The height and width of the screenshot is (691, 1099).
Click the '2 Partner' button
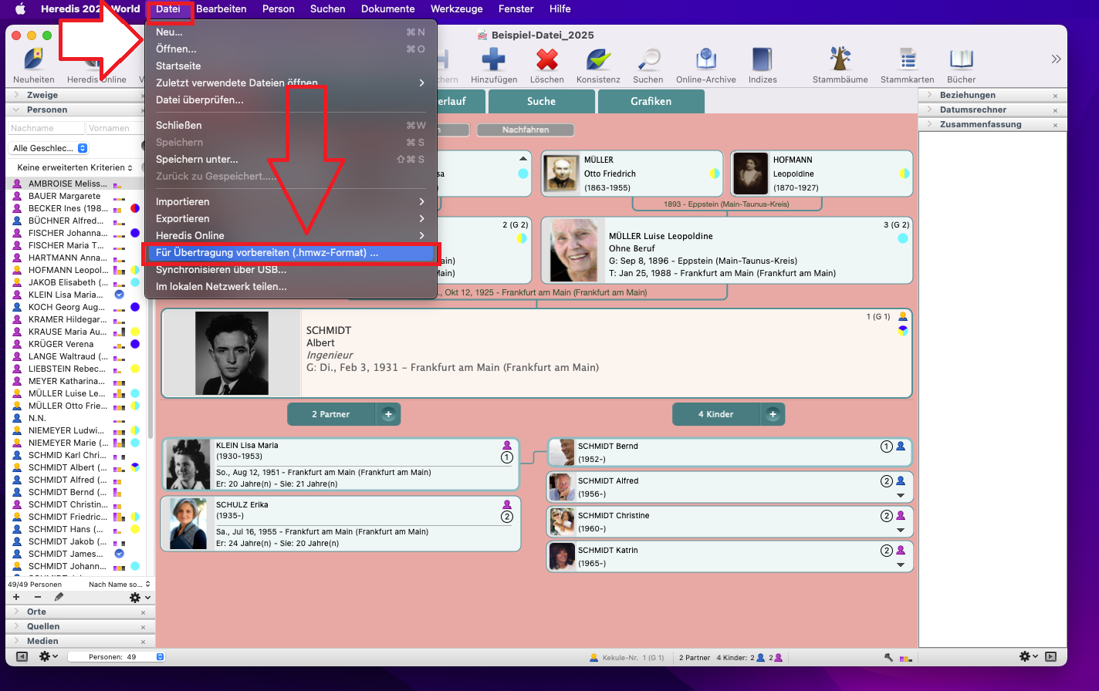pos(331,415)
